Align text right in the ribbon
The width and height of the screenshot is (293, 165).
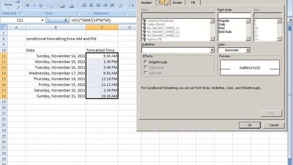tap(98, 5)
